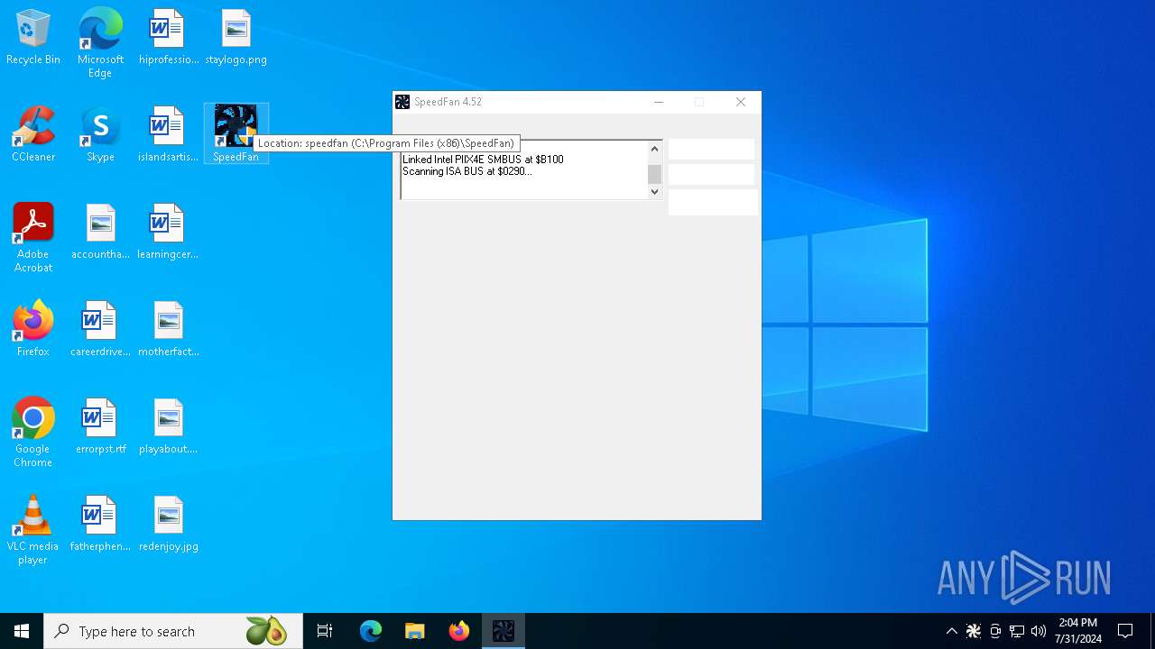This screenshot has width=1155, height=649.
Task: Select the careerdrive... Word document
Action: point(100,329)
